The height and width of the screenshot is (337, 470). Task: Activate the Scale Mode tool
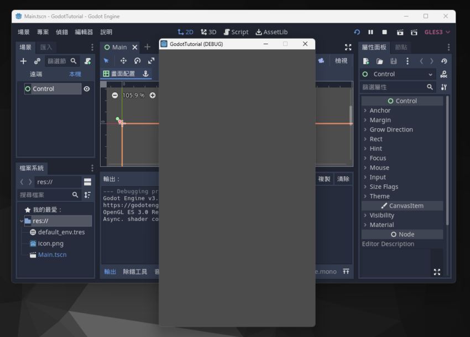152,61
